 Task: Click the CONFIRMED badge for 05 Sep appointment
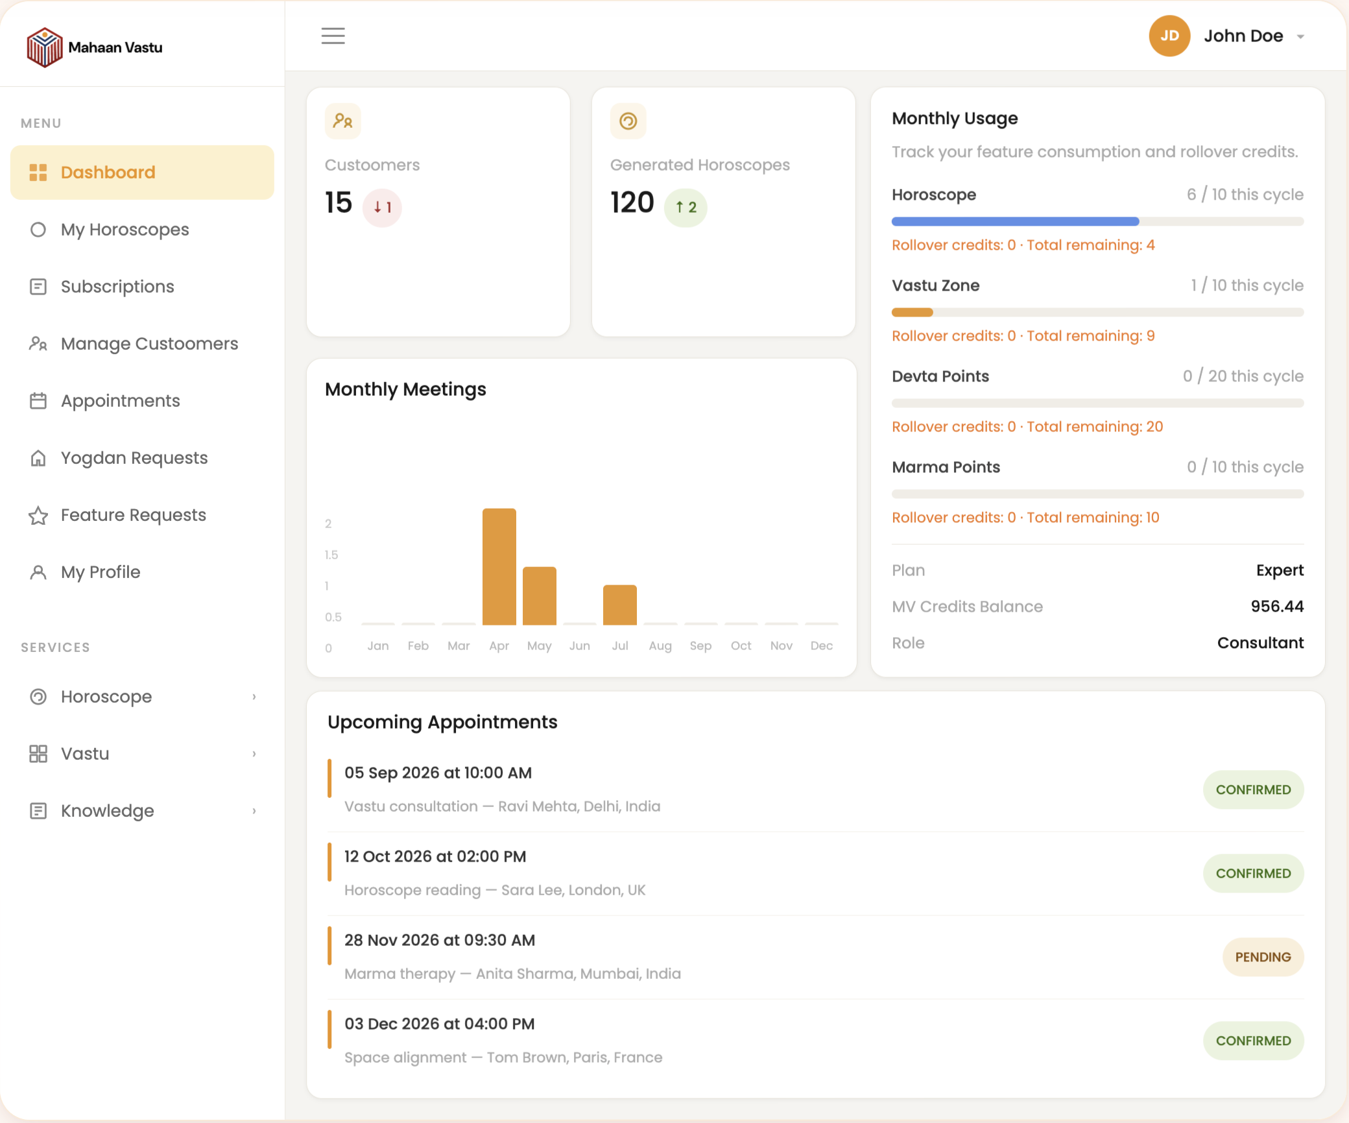click(x=1253, y=790)
